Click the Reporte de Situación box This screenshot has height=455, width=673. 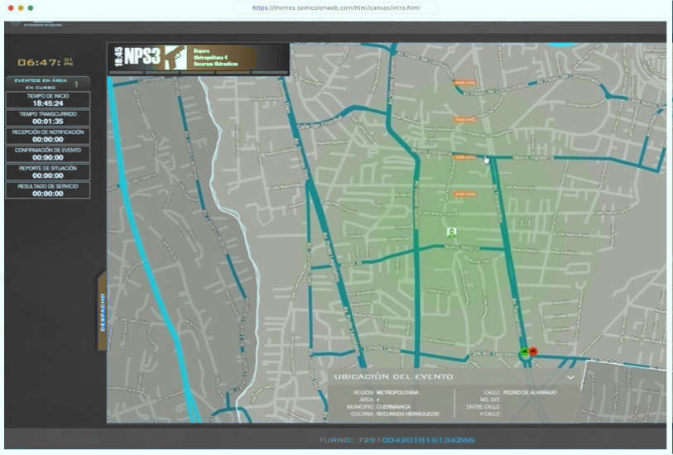47,172
